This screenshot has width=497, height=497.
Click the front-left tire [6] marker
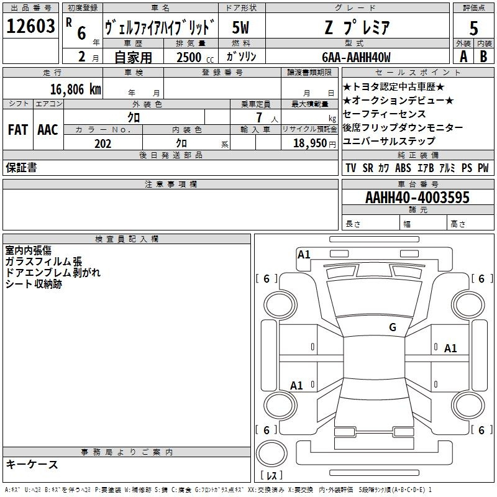(267, 279)
